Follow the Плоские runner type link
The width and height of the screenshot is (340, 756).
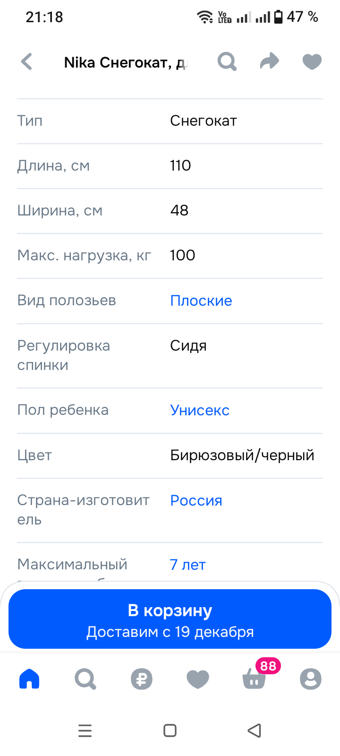[x=201, y=301]
